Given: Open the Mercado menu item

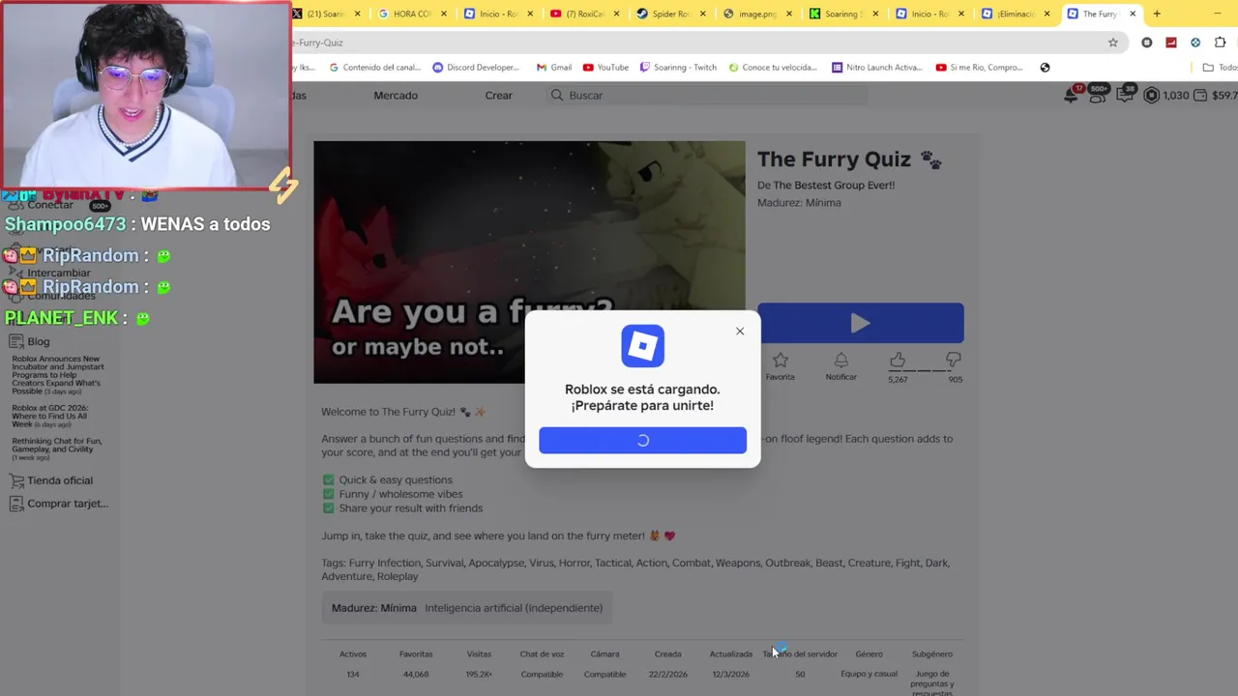Looking at the screenshot, I should [396, 95].
